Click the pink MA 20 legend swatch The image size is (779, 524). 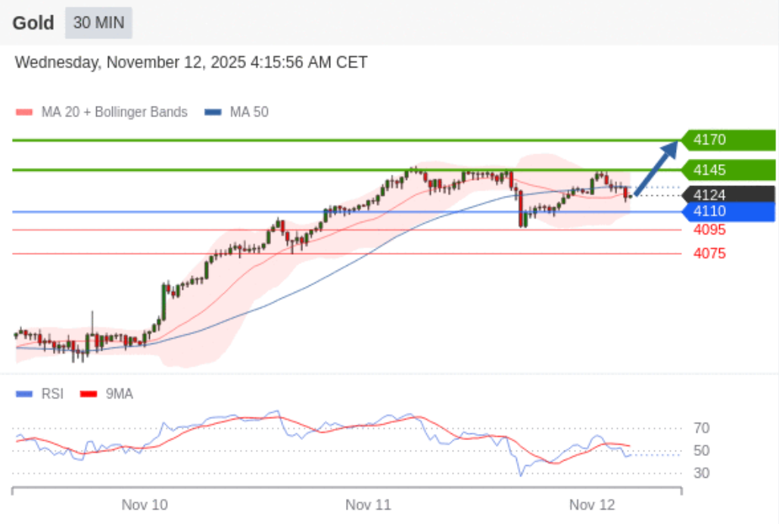click(x=24, y=112)
